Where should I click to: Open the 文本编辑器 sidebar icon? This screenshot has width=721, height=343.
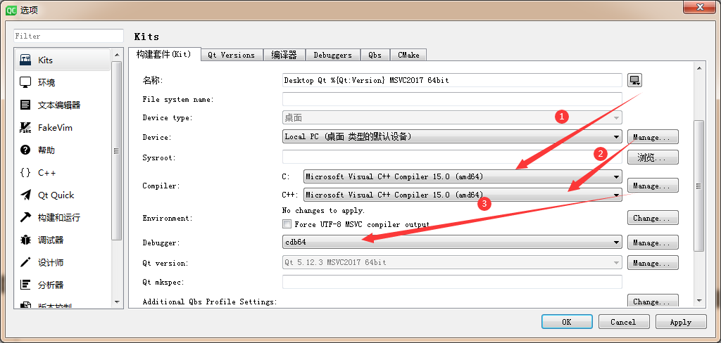25,105
